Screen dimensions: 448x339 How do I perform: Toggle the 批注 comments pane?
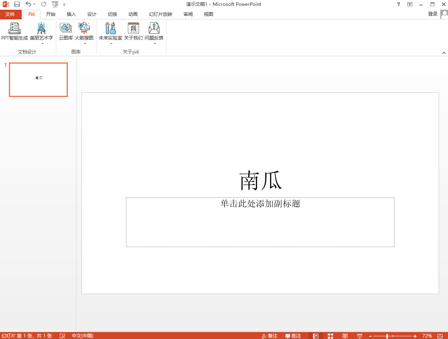(x=293, y=336)
